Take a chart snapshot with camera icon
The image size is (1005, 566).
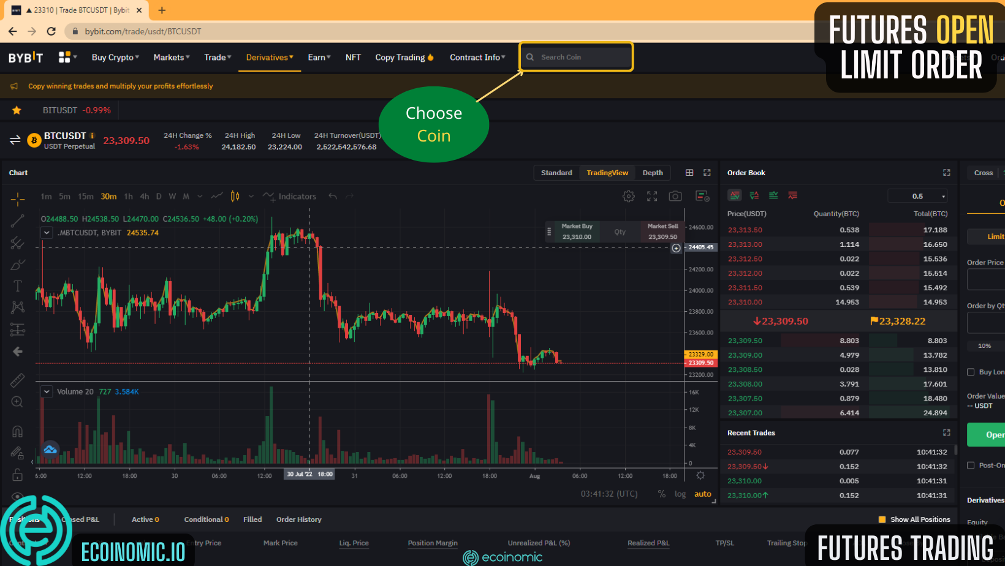tap(675, 196)
